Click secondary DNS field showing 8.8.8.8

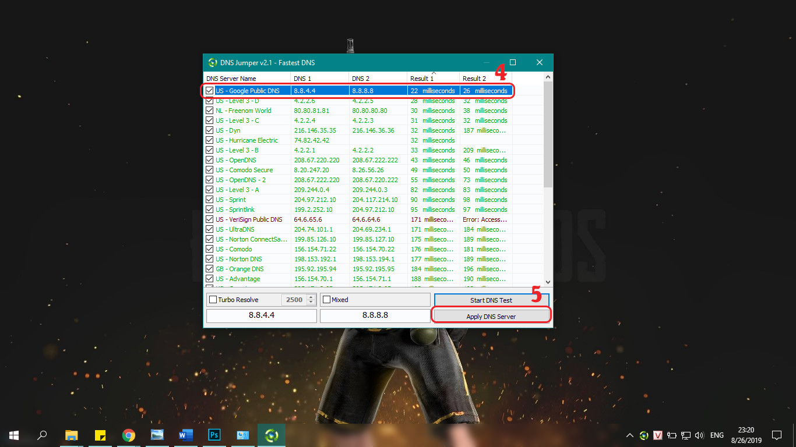pyautogui.click(x=375, y=315)
